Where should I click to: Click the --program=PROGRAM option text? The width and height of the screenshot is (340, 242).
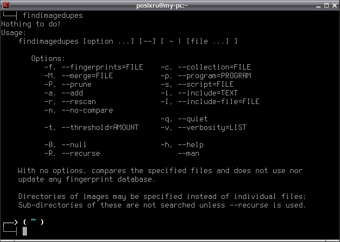click(214, 75)
